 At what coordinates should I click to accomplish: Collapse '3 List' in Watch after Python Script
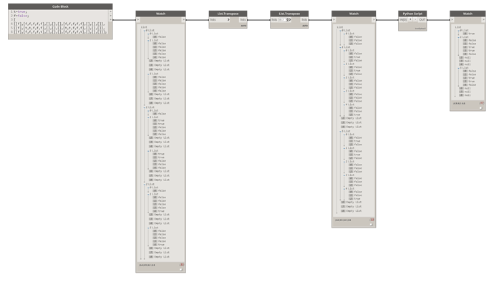[459, 68]
